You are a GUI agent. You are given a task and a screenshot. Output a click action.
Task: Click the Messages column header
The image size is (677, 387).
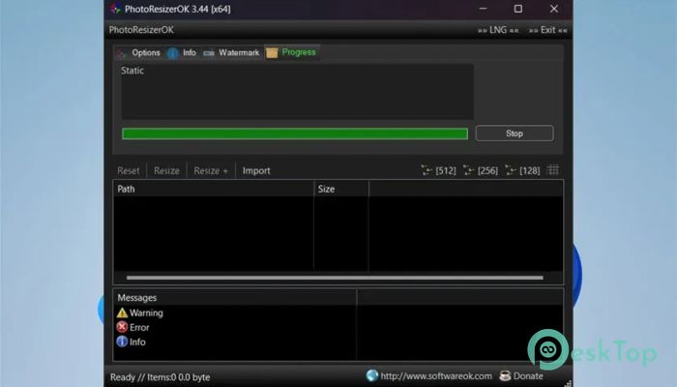(235, 298)
